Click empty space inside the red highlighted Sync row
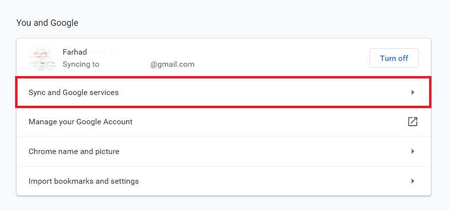This screenshot has height=211, width=450. click(x=258, y=92)
